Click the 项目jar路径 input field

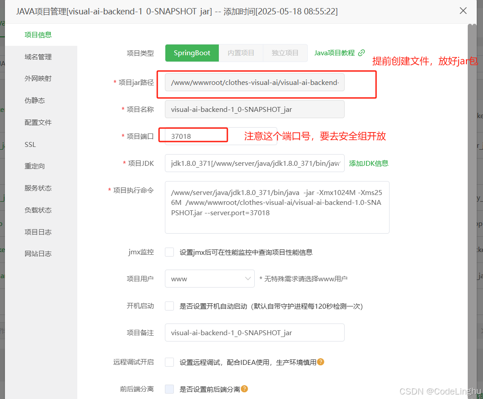(x=255, y=83)
